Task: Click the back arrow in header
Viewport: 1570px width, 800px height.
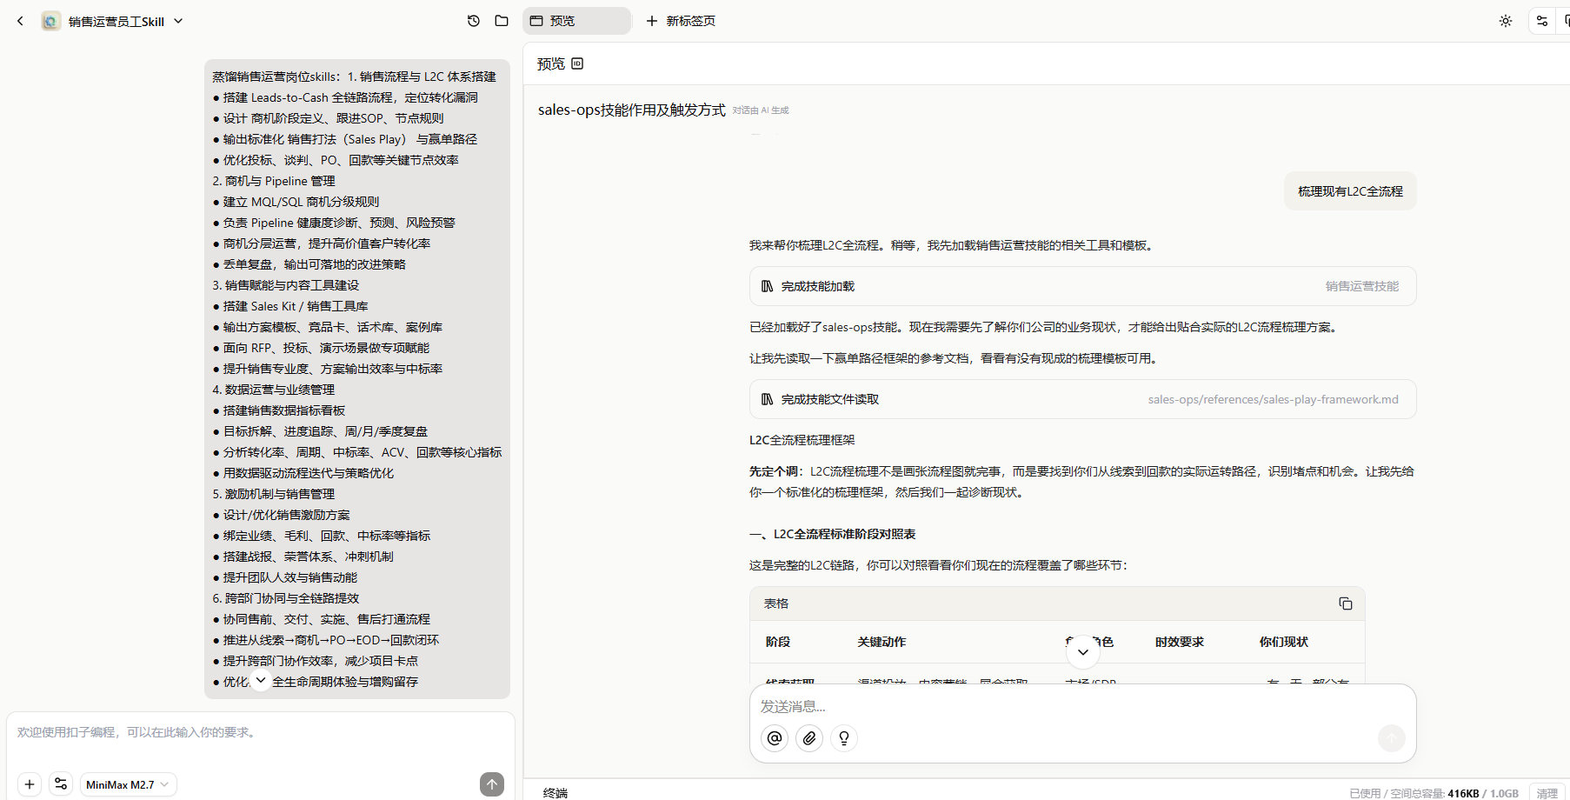Action: (21, 21)
